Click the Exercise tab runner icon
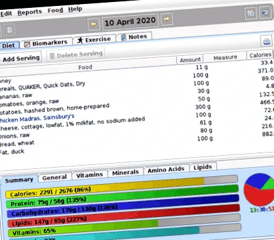 click(x=80, y=40)
